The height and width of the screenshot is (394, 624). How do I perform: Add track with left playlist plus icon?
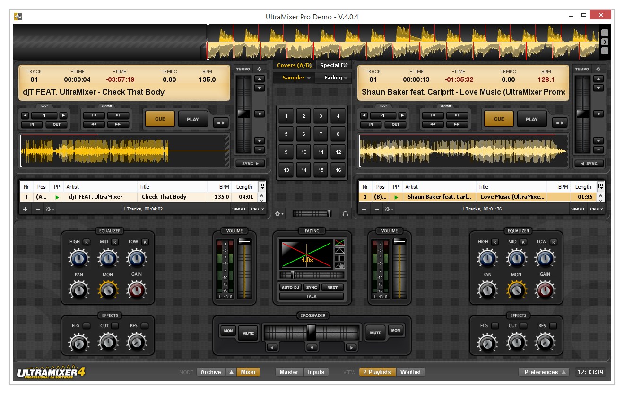(x=25, y=209)
